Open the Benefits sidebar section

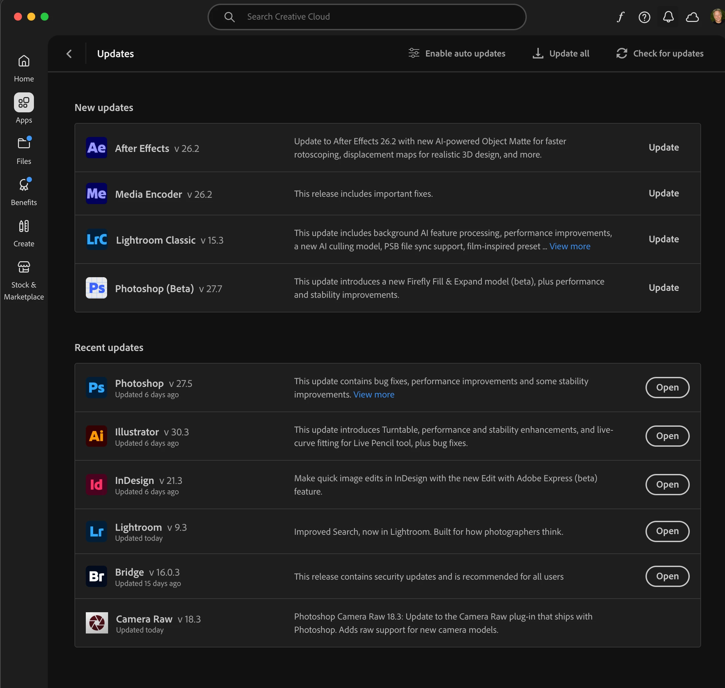(x=24, y=191)
